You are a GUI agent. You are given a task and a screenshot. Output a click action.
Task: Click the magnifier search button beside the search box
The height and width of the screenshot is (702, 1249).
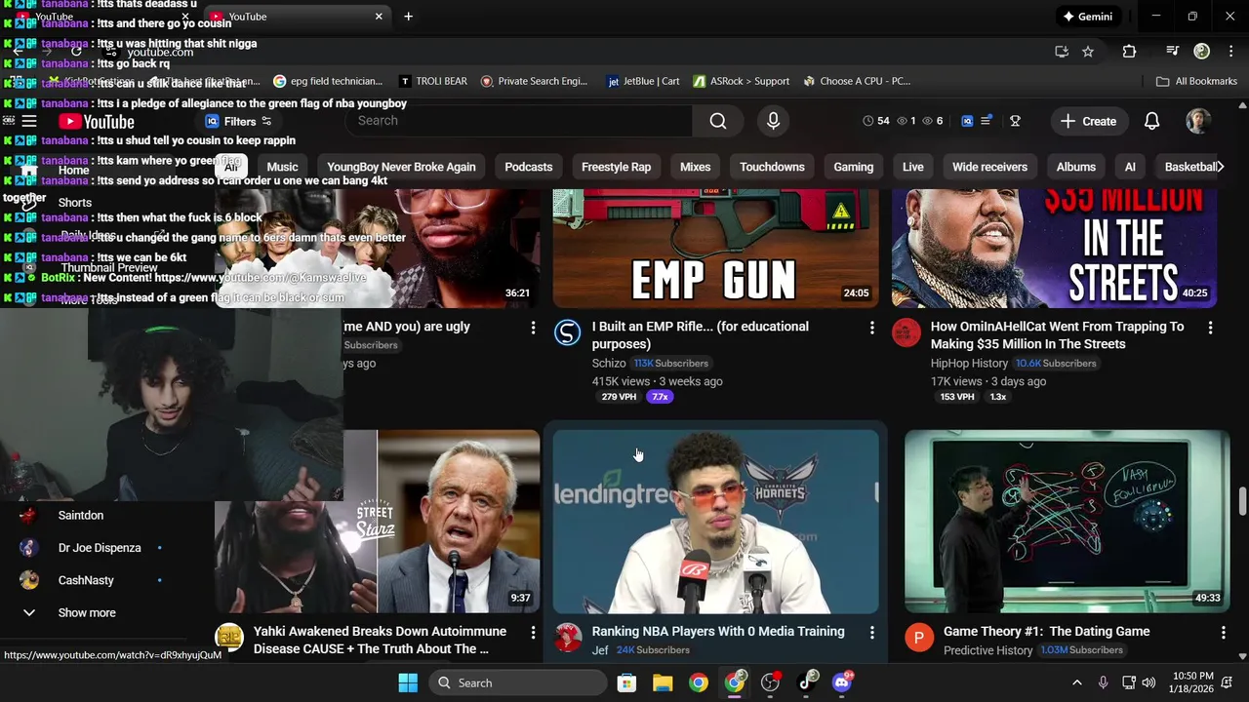pos(718,121)
